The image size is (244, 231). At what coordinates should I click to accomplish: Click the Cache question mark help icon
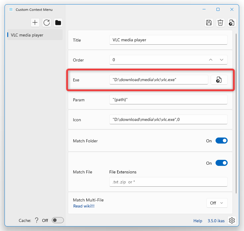tap(37, 220)
